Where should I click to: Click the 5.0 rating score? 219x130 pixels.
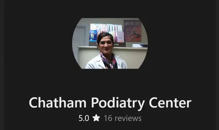[x=84, y=118]
